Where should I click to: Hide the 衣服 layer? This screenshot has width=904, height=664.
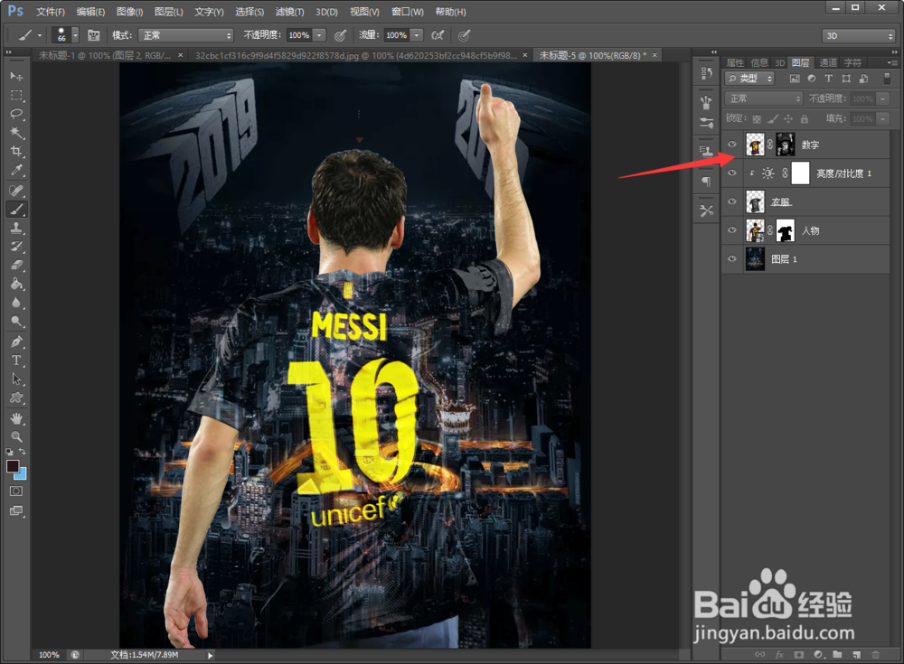click(732, 201)
